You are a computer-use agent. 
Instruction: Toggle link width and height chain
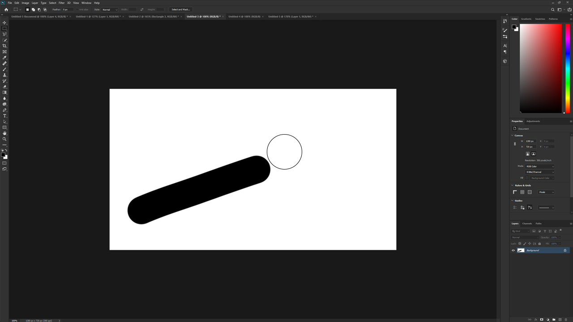[515, 144]
